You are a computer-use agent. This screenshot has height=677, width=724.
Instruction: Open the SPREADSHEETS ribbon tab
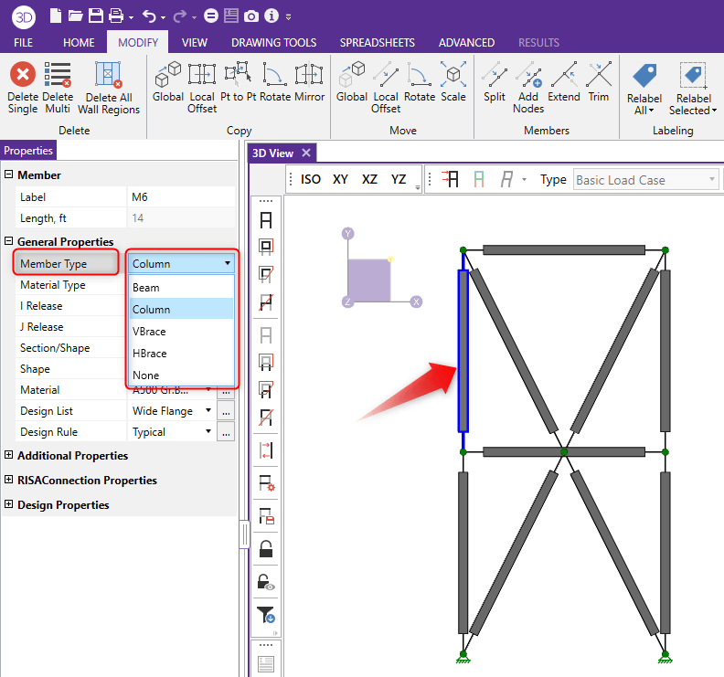pos(377,42)
